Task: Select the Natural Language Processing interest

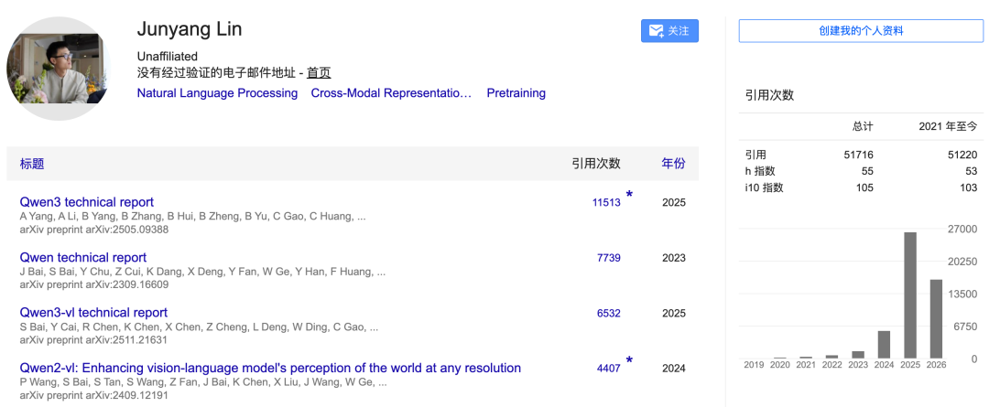Action: [x=217, y=93]
